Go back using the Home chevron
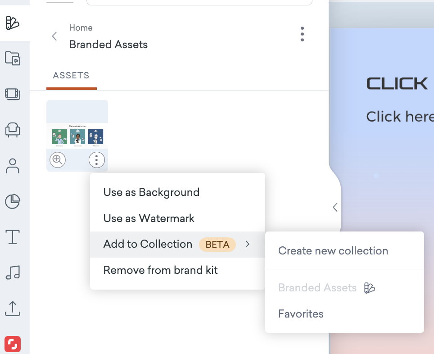The height and width of the screenshot is (354, 434). 54,36
